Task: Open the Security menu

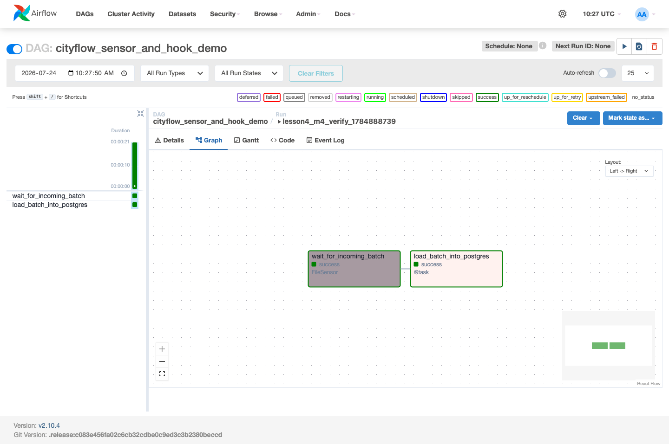Action: coord(225,14)
